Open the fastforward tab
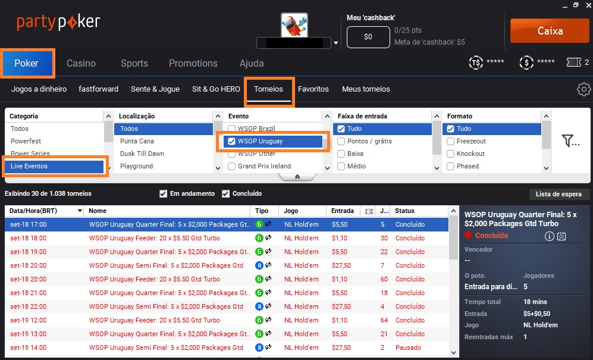 [98, 89]
